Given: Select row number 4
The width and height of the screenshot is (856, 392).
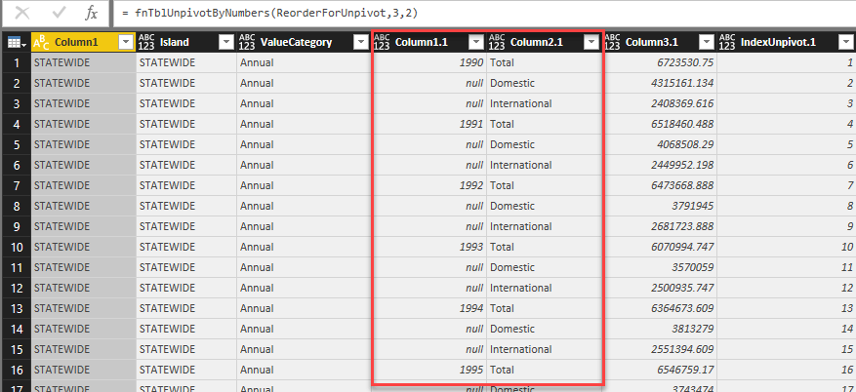Looking at the screenshot, I should (x=17, y=124).
